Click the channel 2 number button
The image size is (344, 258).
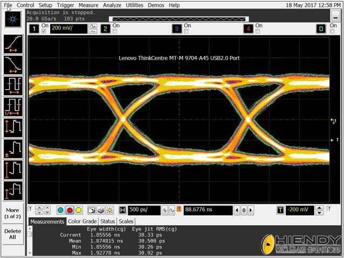[x=105, y=29]
